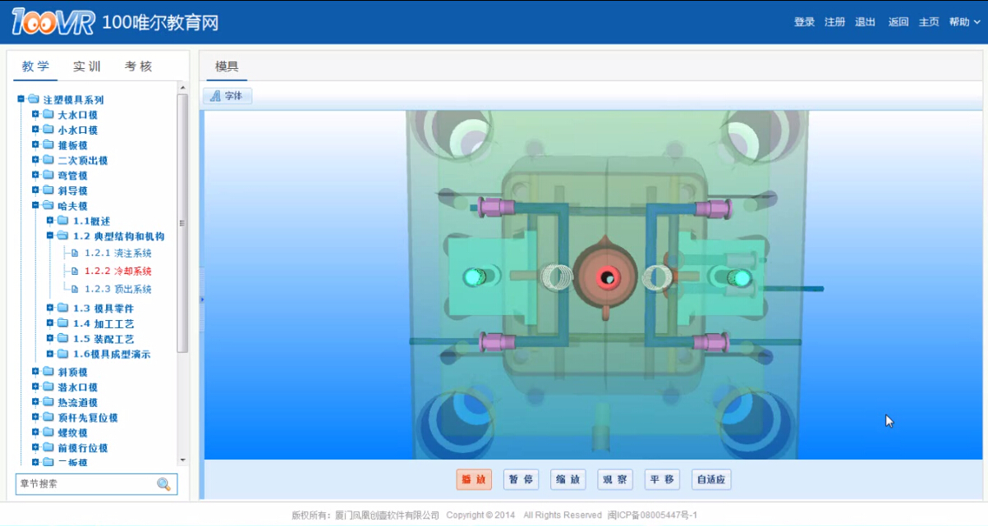
Task: Switch to the 实训 tab
Action: 87,66
